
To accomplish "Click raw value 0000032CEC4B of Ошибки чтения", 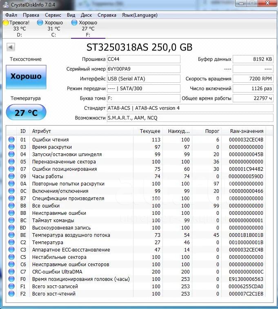I will (x=246, y=140).
